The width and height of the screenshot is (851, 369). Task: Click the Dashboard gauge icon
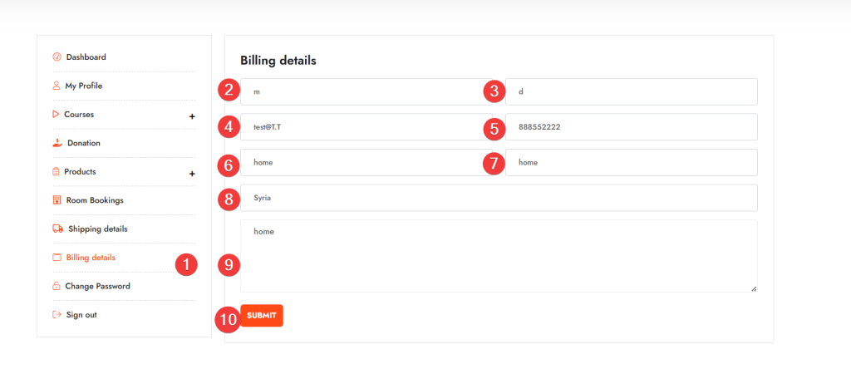[57, 57]
